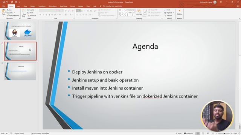Toggle Notes pane in status bar

[178, 133]
